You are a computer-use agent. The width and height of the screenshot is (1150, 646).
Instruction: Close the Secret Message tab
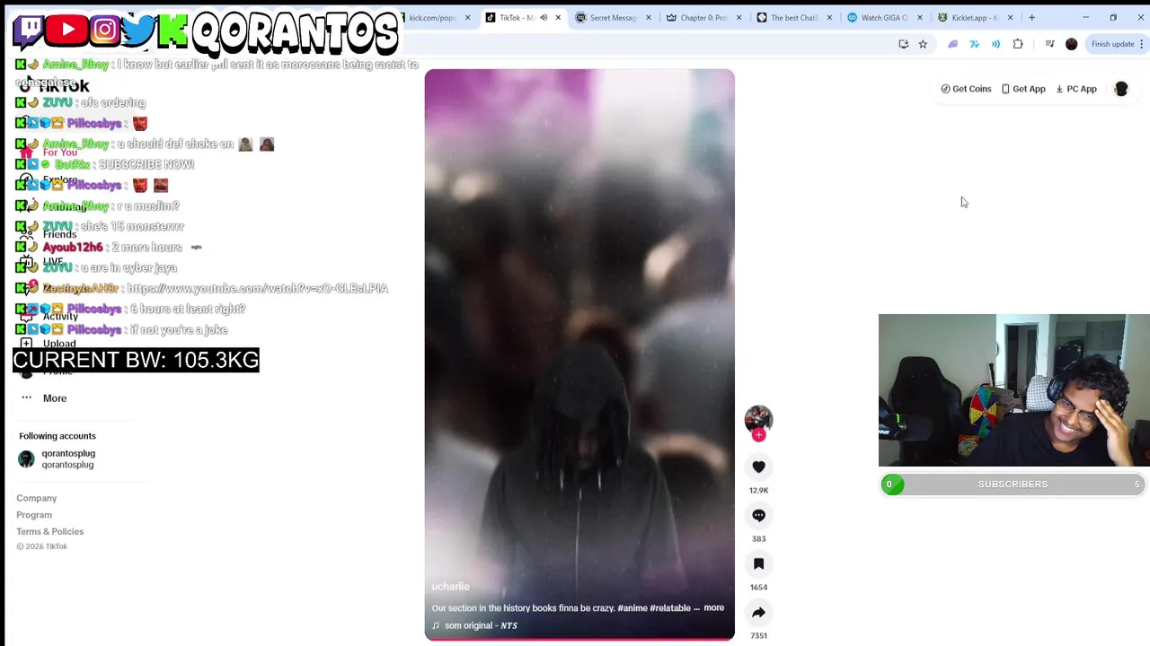[649, 17]
